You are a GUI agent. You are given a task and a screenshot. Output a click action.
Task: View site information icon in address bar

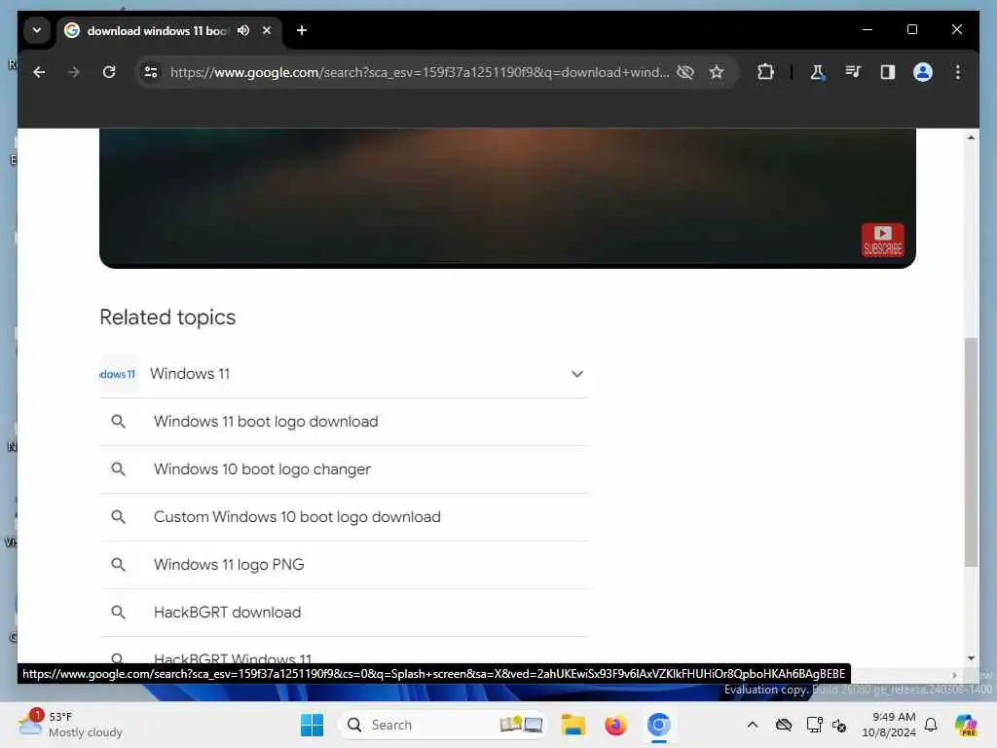(x=151, y=72)
